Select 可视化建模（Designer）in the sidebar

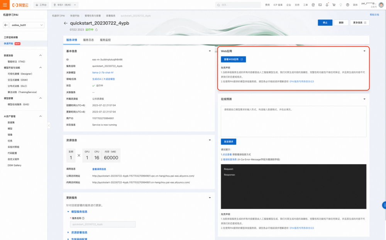coord(20,74)
